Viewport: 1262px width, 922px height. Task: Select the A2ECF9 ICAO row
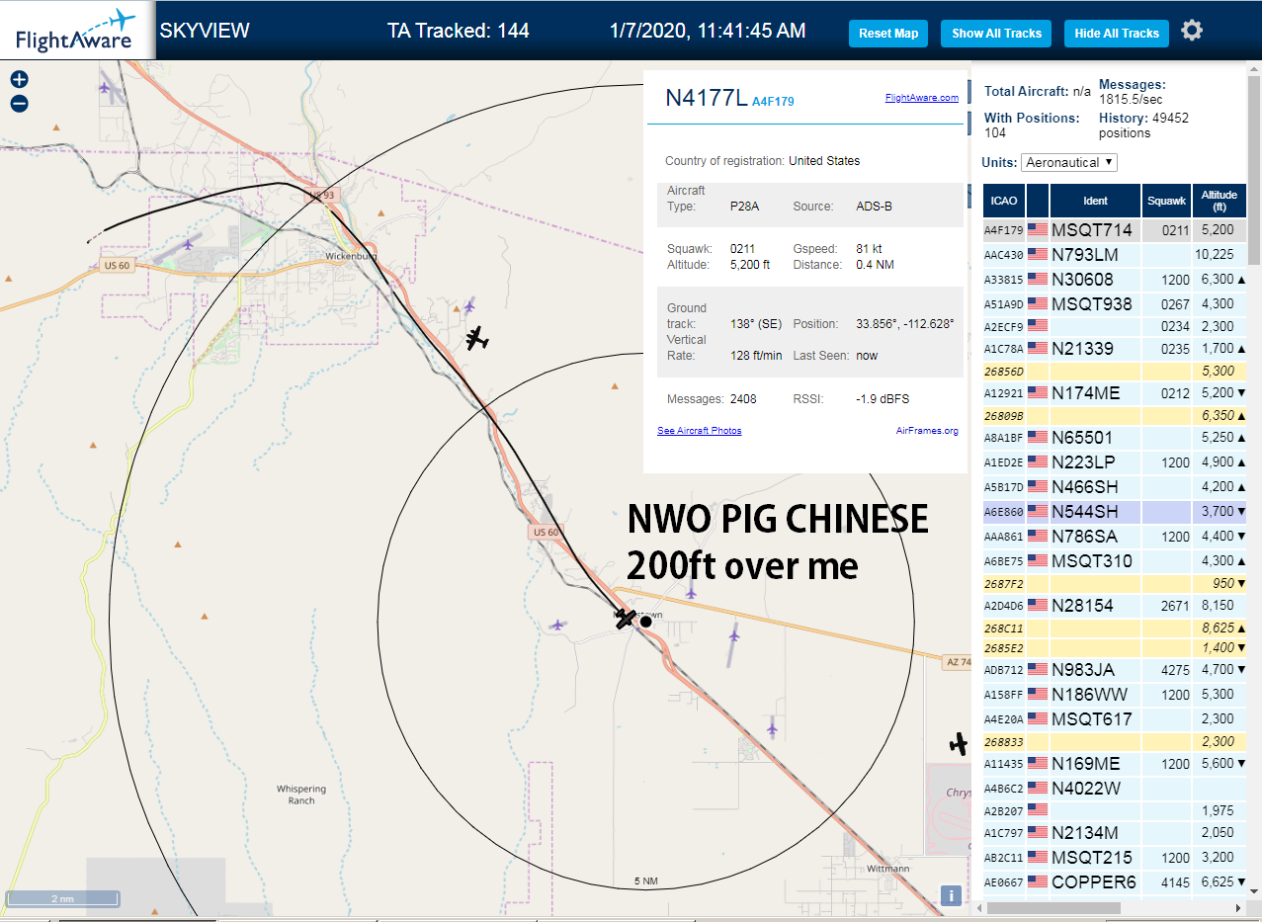pyautogui.click(x=1115, y=326)
